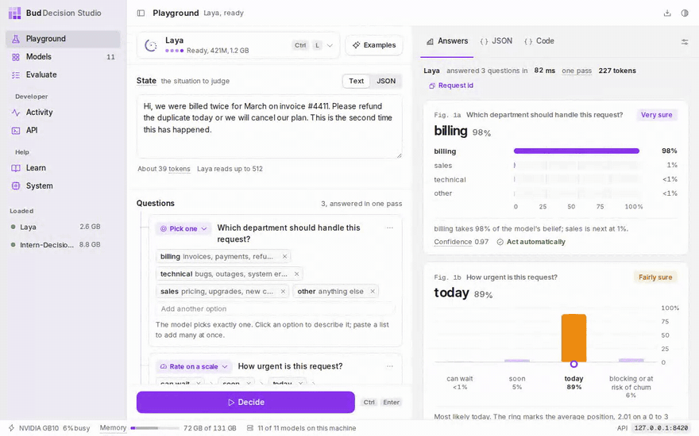
Task: Remove the billing option with its x
Action: tap(284, 257)
